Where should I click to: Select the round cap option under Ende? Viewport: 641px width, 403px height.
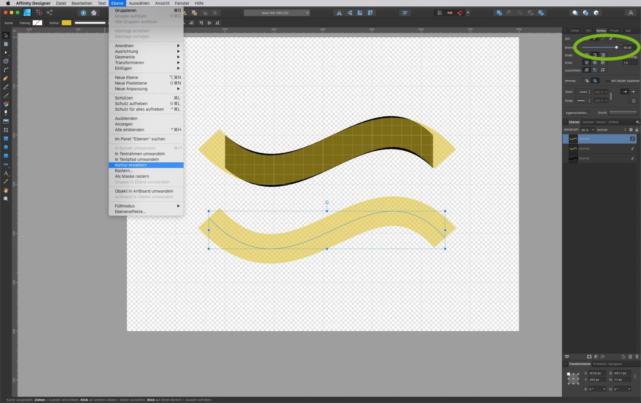pyautogui.click(x=595, y=55)
